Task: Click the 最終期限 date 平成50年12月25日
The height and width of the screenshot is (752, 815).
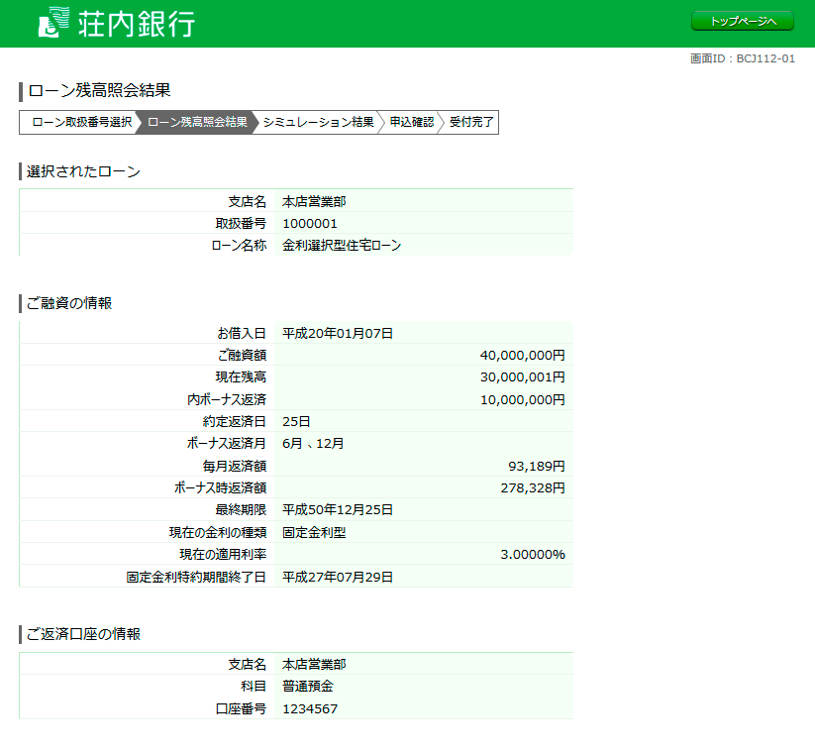Action: click(x=338, y=509)
